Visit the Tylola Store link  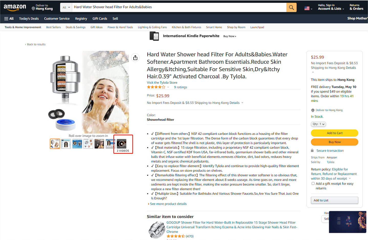(162, 83)
